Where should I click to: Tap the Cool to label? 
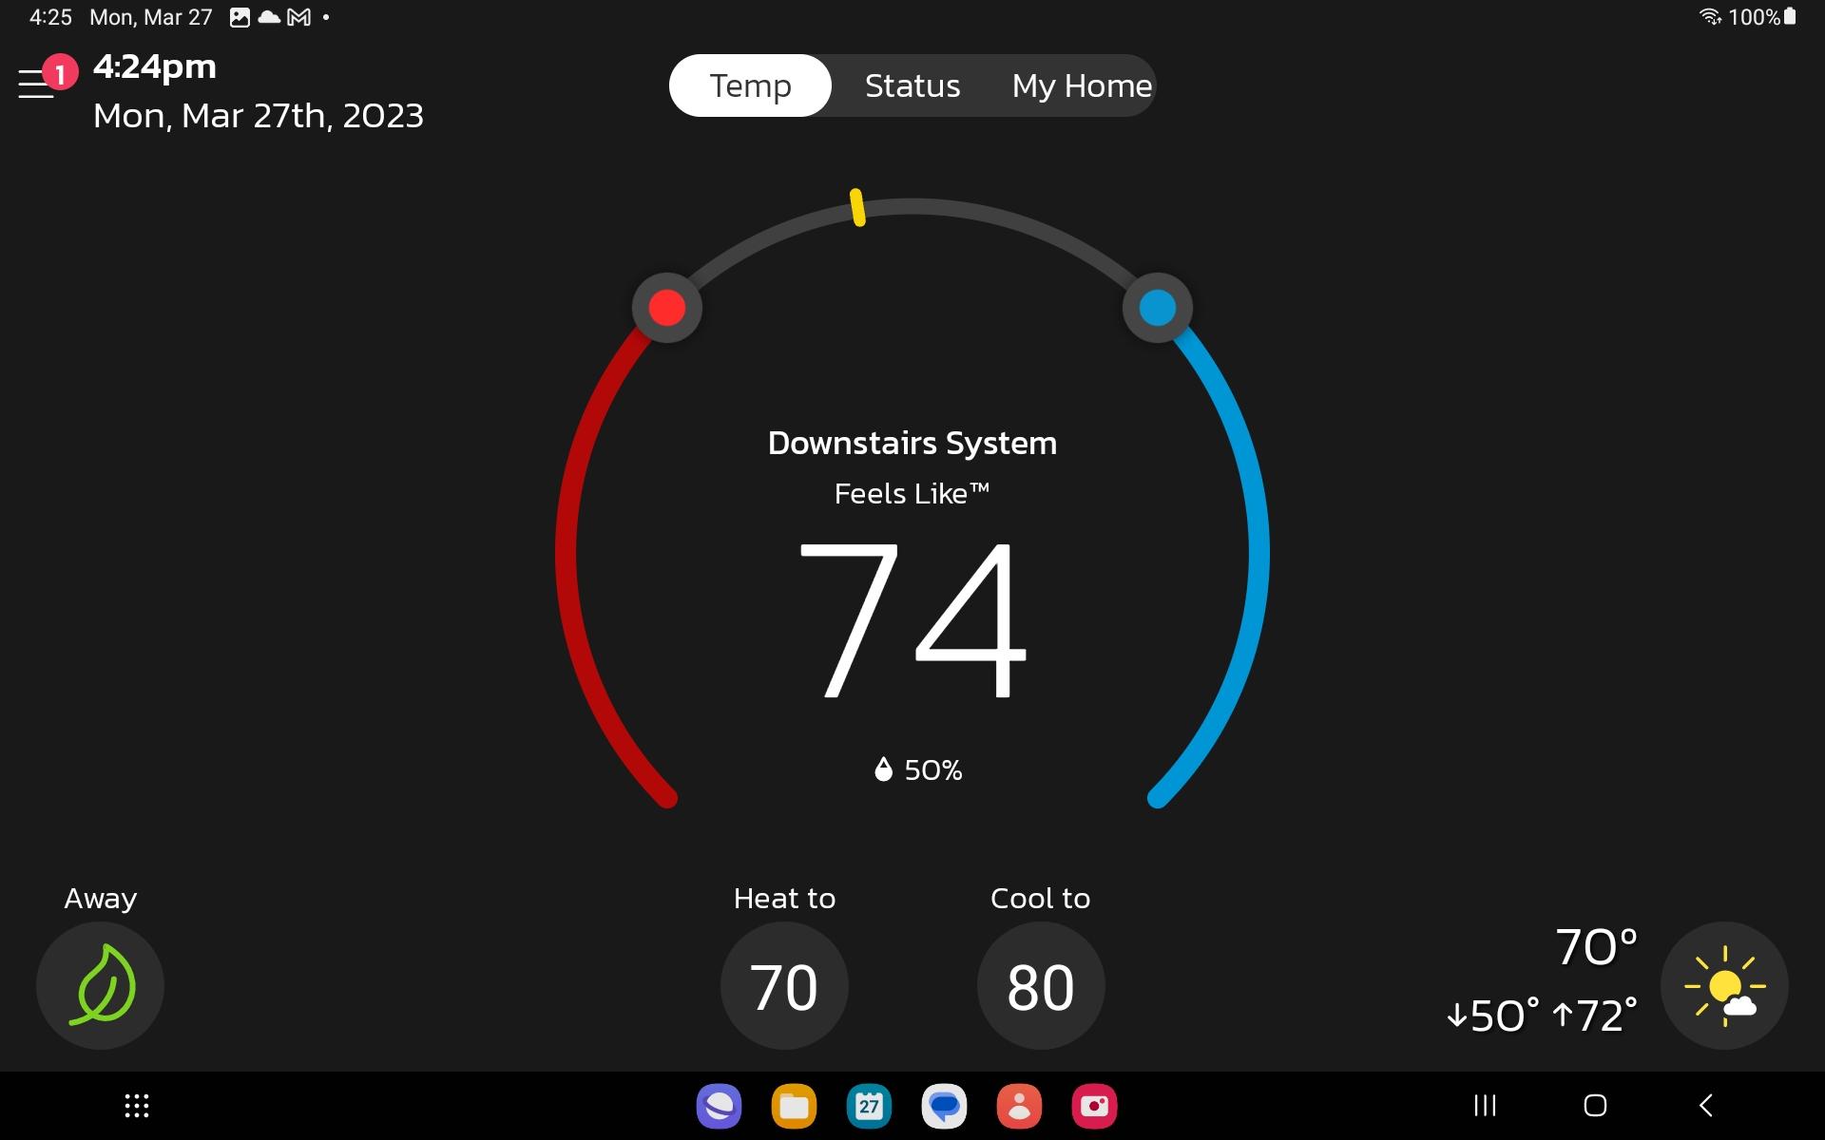1041,898
